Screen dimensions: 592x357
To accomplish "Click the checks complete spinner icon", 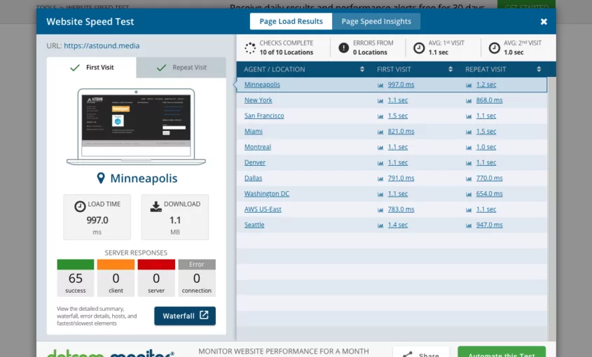I will click(x=250, y=48).
